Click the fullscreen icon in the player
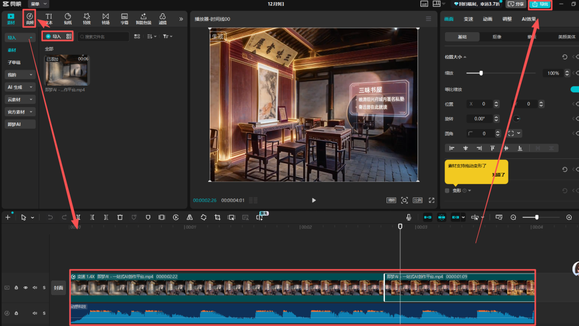The height and width of the screenshot is (326, 579). (x=432, y=200)
